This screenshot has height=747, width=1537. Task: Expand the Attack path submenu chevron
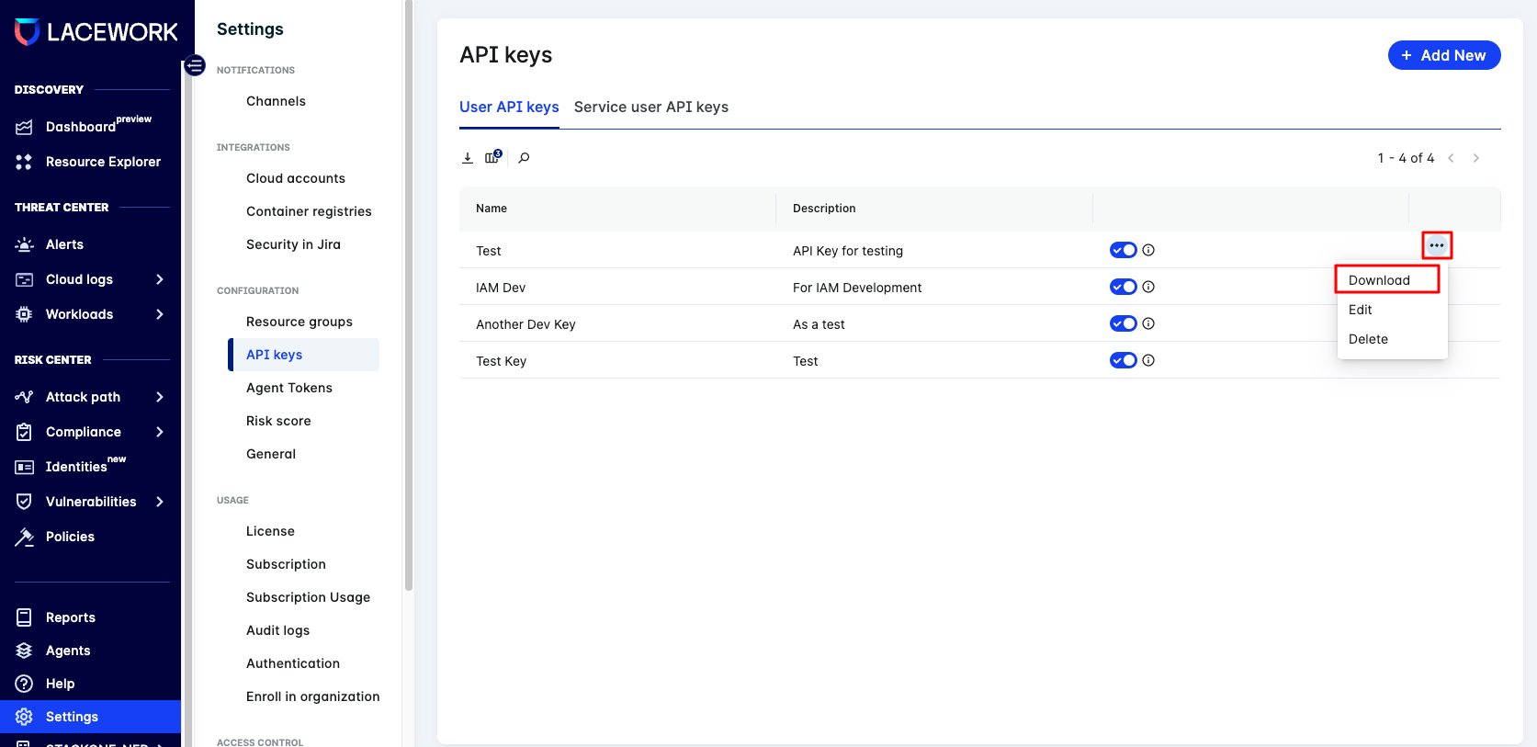coord(160,397)
